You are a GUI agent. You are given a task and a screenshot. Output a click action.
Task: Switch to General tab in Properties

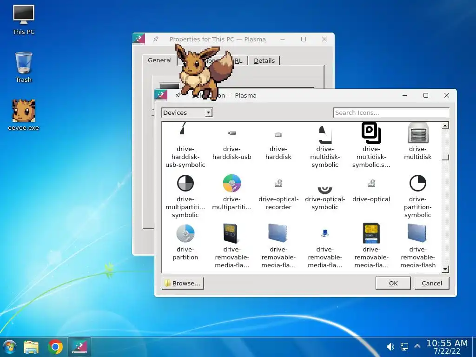[160, 60]
